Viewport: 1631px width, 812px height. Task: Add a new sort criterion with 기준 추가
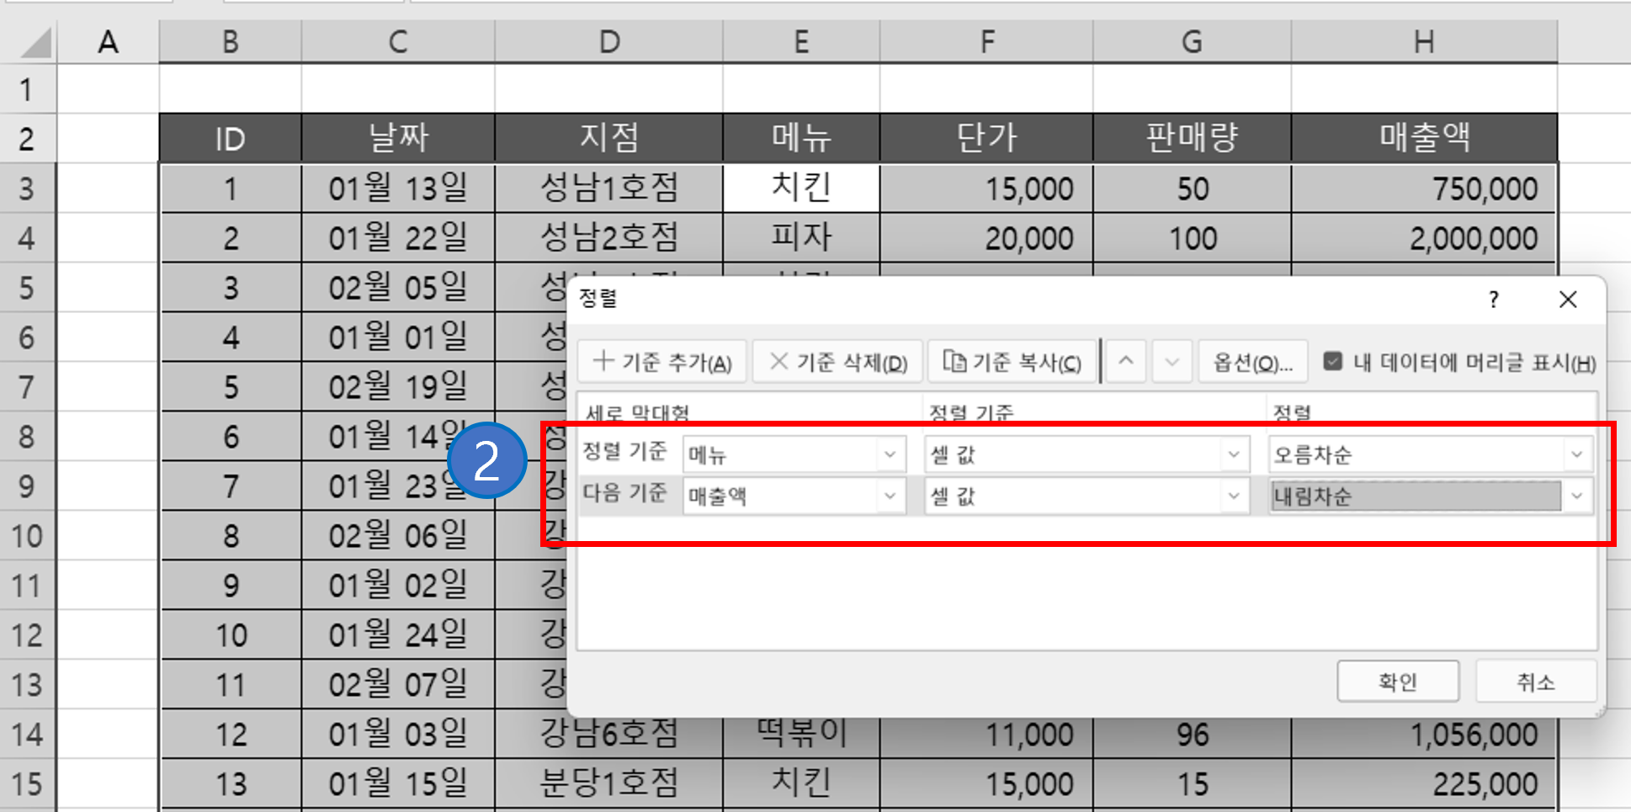pos(661,361)
